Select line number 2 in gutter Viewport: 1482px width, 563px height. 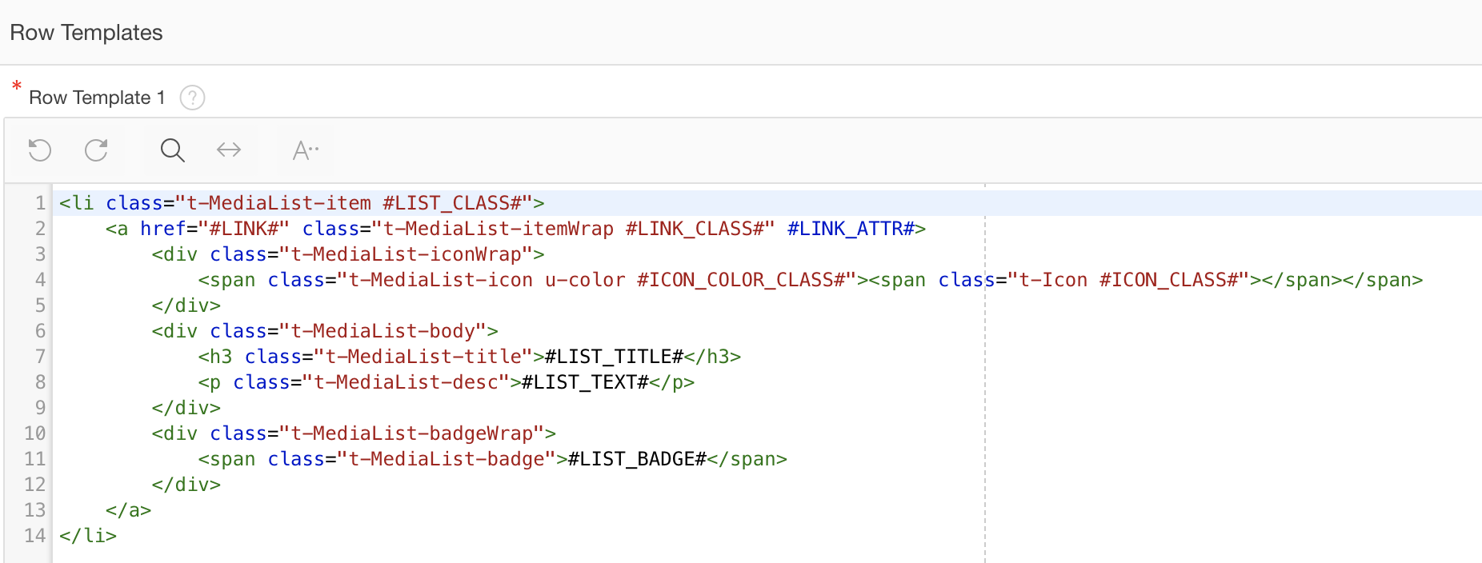(40, 229)
